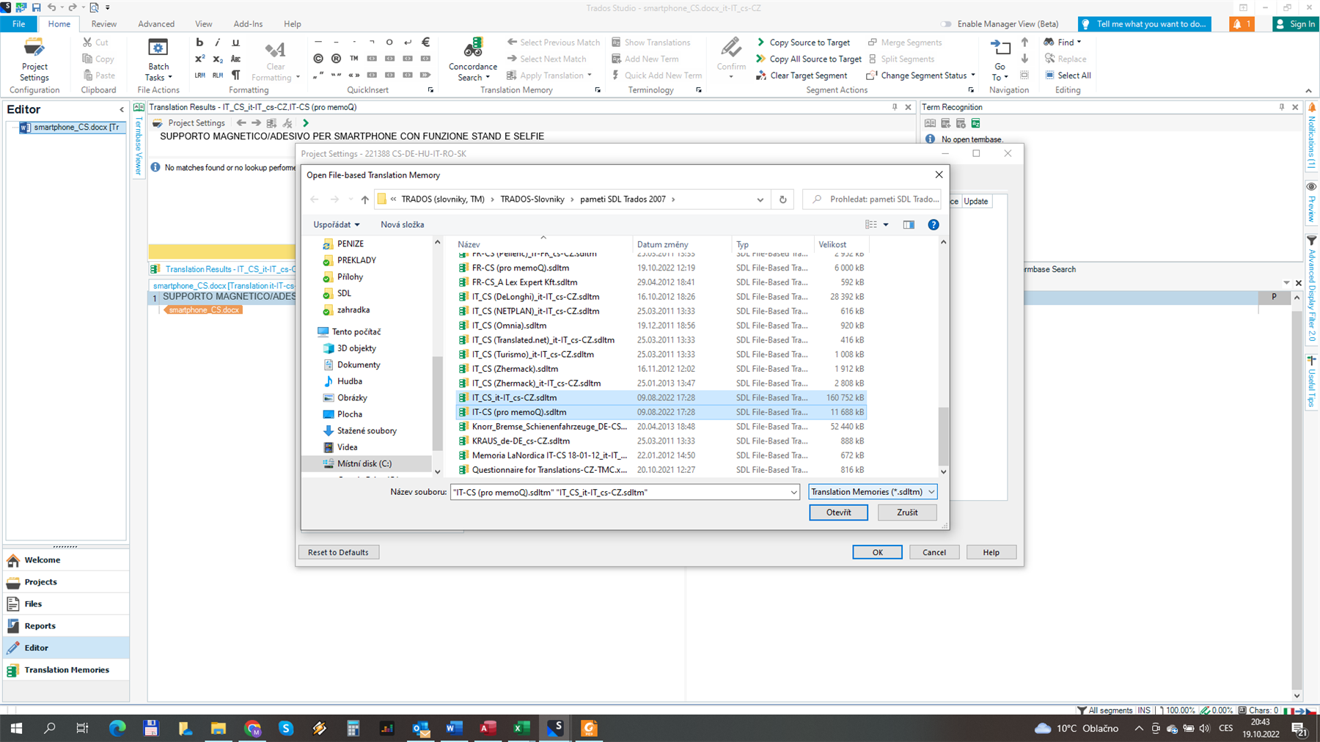Image resolution: width=1320 pixels, height=742 pixels.
Task: Show hidden system tray icons
Action: [1138, 728]
